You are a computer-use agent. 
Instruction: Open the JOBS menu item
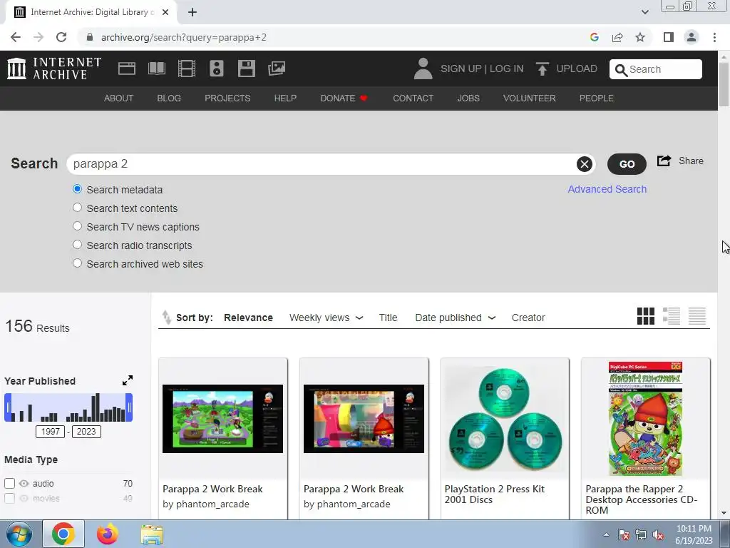468,98
